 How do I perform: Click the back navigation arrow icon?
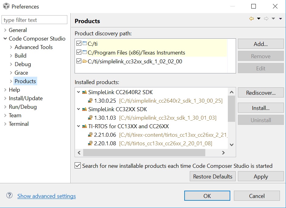[252, 19]
